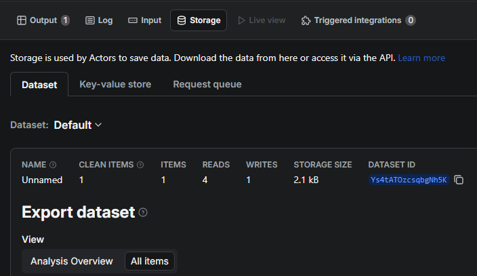
Task: Click the info icon beside NAME column
Action: pos(53,165)
